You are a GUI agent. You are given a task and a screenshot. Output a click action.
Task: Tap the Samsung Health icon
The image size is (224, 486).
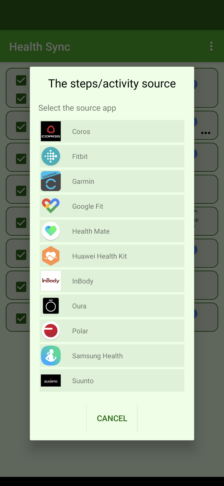(x=51, y=355)
